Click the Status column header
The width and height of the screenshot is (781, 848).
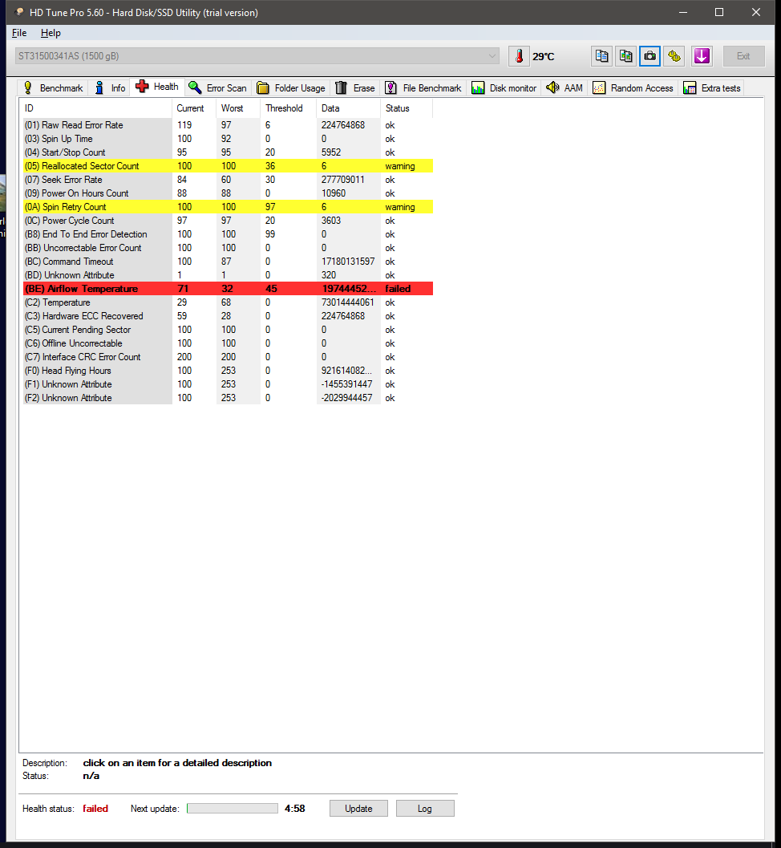406,108
